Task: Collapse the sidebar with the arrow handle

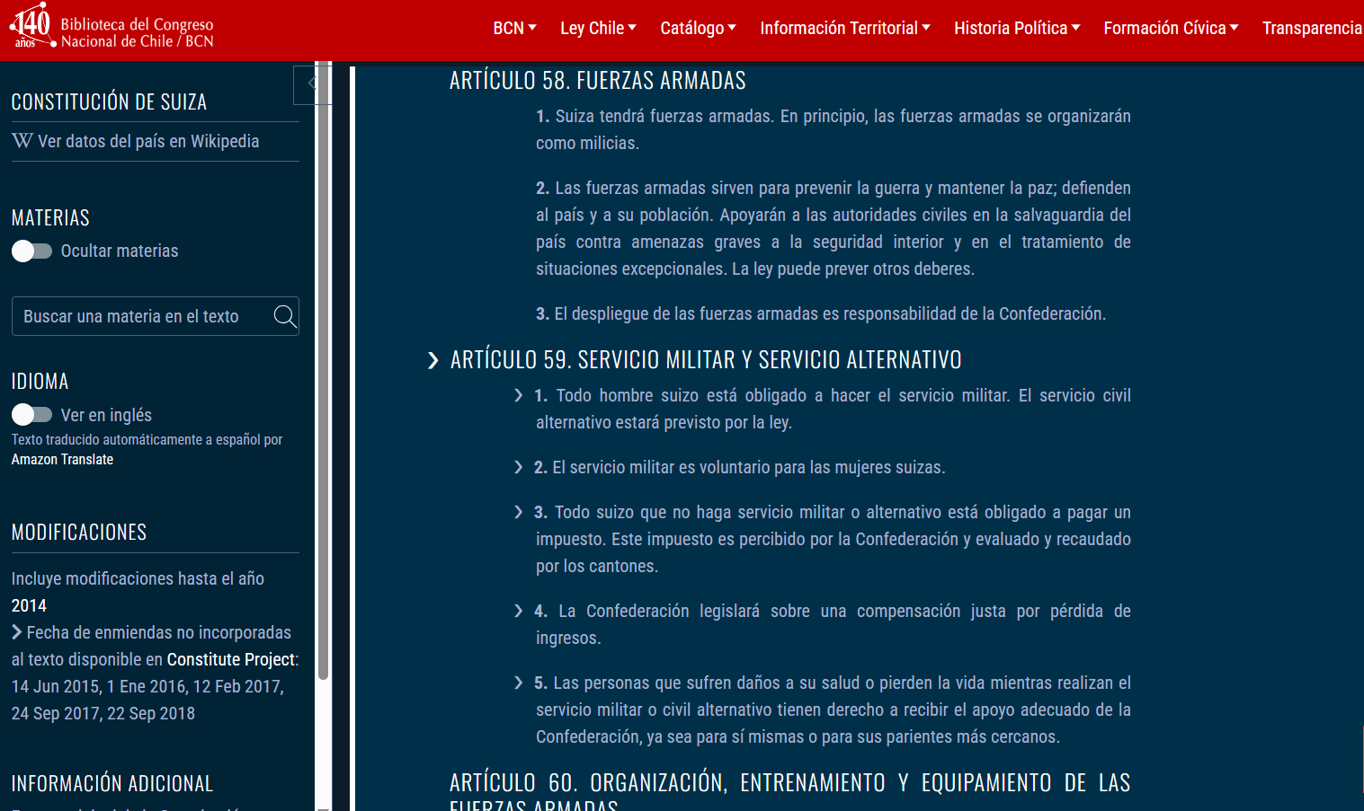Action: (x=312, y=84)
